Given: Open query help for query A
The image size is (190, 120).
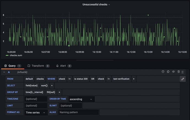Looking at the screenshot, I should [x=163, y=72].
